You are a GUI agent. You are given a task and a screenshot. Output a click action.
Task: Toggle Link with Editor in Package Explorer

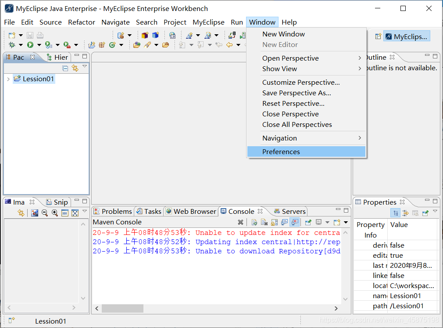tap(75, 68)
